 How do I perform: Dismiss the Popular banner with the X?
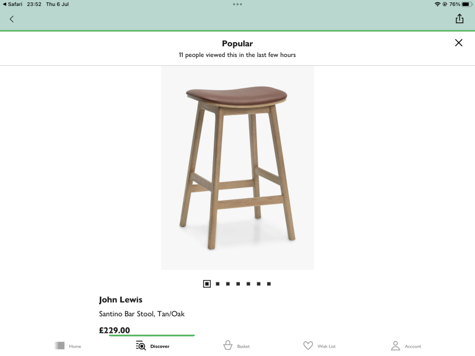point(458,43)
